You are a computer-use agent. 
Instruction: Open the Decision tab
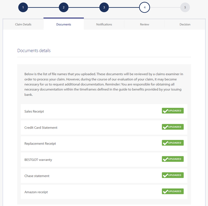185,24
